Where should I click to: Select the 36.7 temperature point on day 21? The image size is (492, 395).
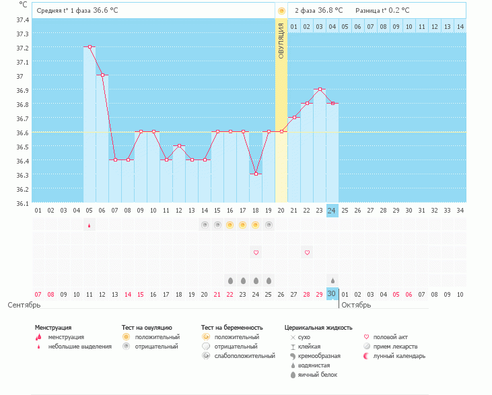(x=294, y=117)
